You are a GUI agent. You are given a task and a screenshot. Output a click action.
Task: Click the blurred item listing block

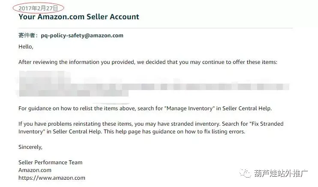tap(153, 84)
